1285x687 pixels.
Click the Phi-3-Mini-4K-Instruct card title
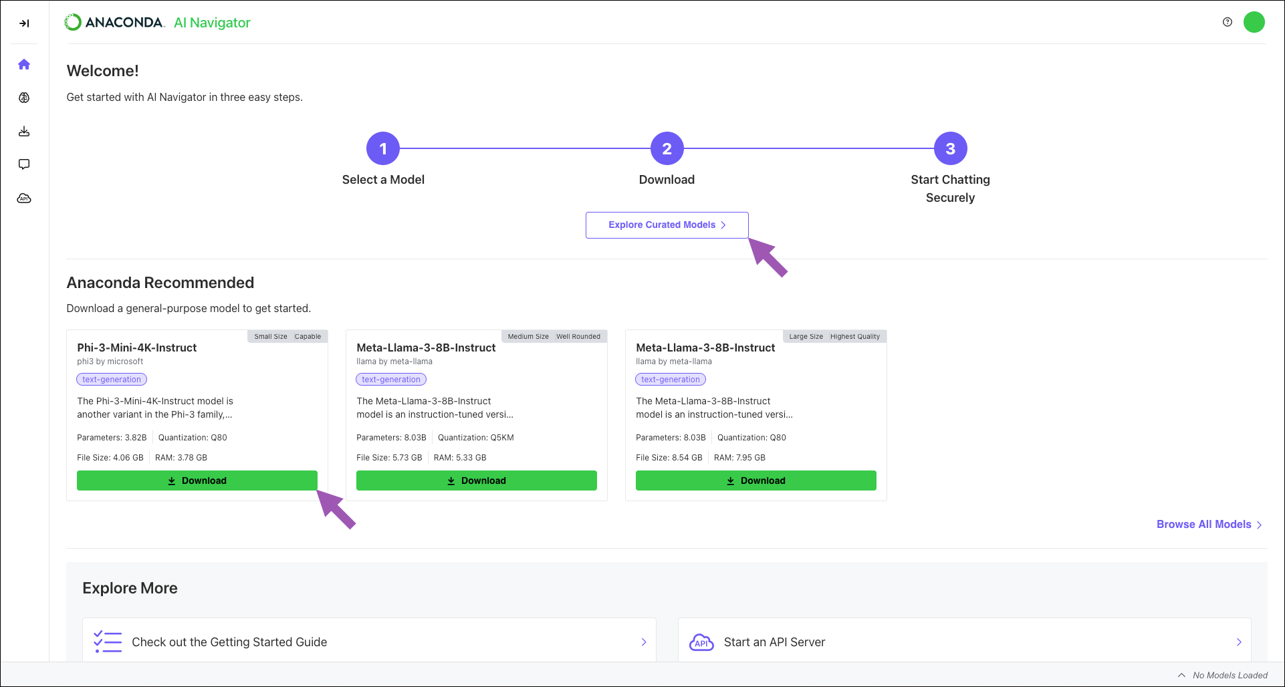click(137, 348)
